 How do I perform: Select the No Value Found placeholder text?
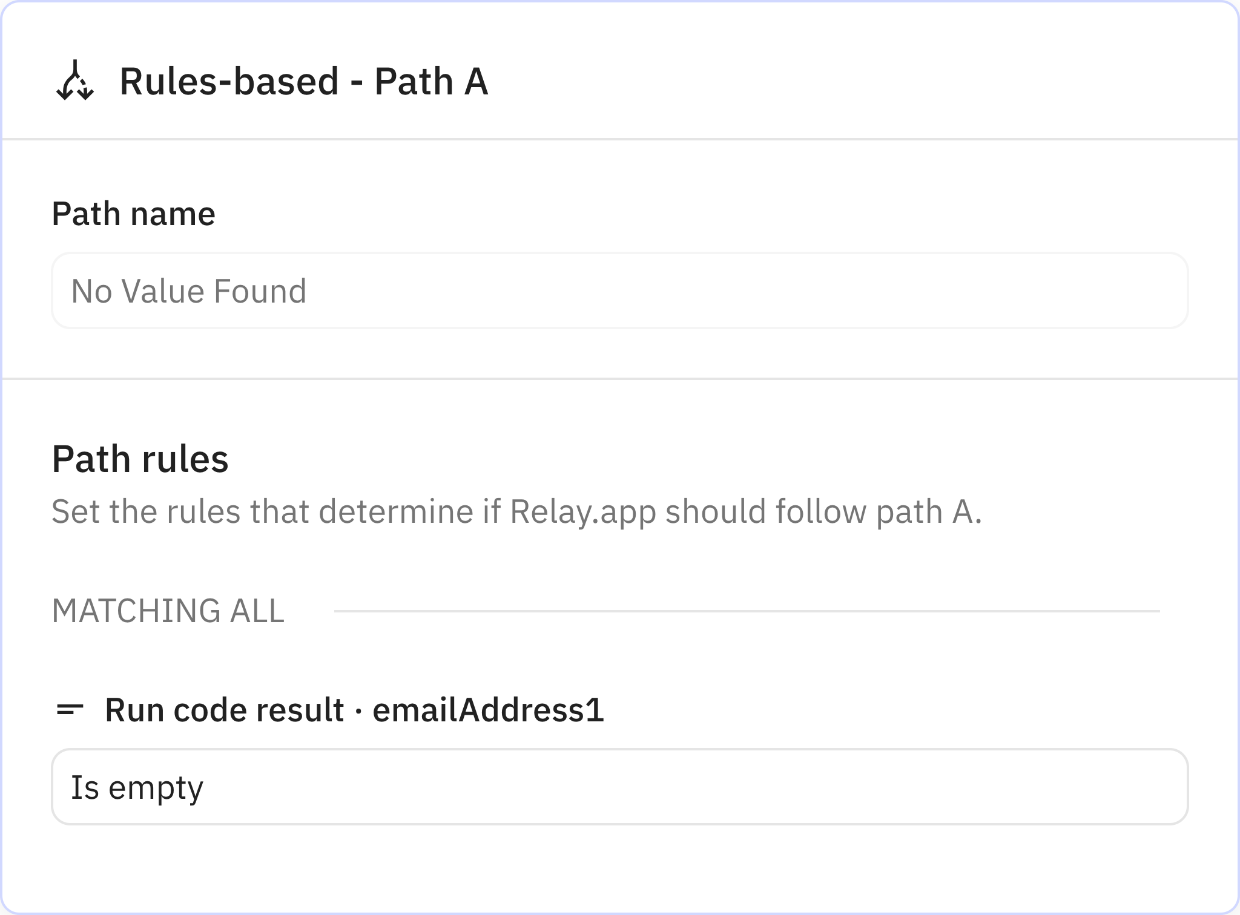point(188,291)
